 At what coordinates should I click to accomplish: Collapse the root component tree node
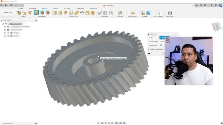[x=3, y=24]
